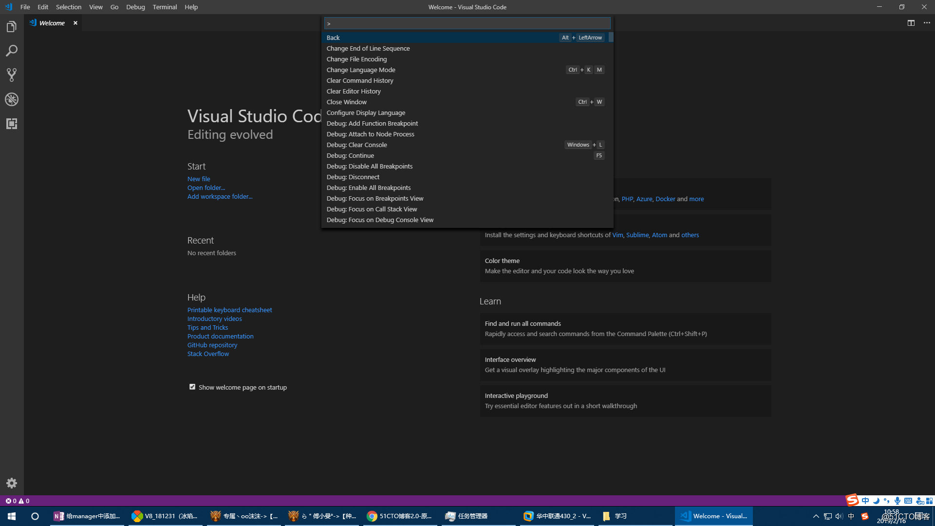
Task: Click the errors and warnings status indicator
Action: point(17,501)
